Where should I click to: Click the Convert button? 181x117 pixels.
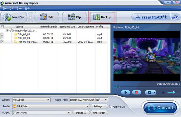point(160,108)
